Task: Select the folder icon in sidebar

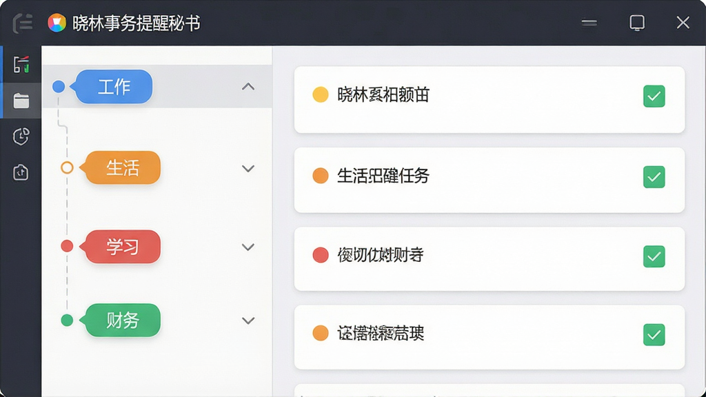Action: pyautogui.click(x=21, y=101)
